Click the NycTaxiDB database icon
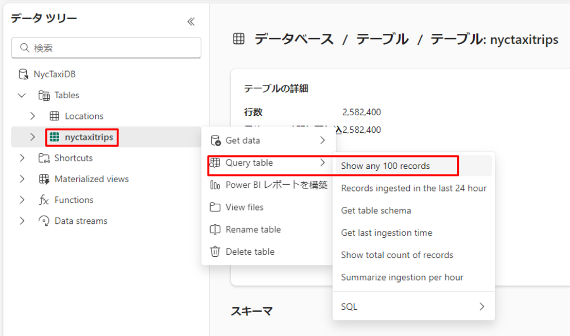570x336 pixels. coord(23,74)
